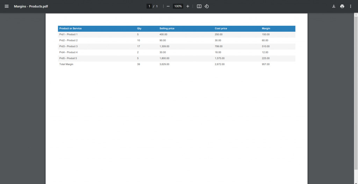Toggle the fit to page icon

pos(199,6)
